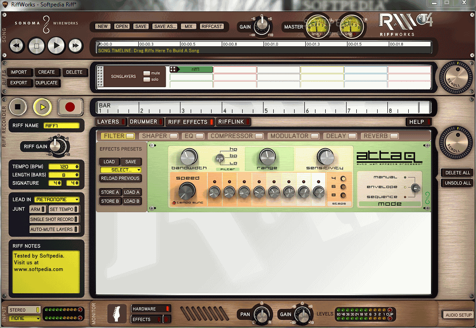
Task: Play the riff with yellow play button
Action: (43, 107)
